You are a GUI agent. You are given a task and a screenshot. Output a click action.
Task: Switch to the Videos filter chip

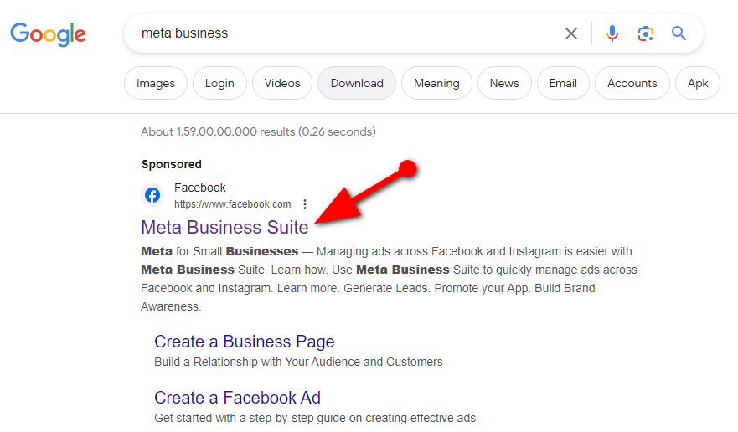pyautogui.click(x=282, y=83)
